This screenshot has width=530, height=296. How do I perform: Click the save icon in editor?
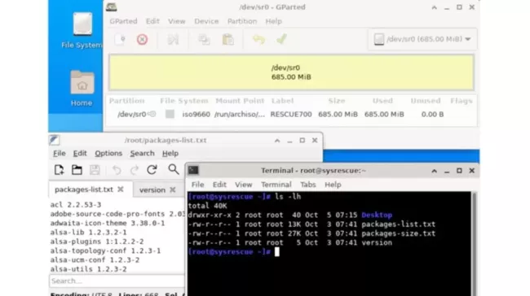(x=95, y=170)
